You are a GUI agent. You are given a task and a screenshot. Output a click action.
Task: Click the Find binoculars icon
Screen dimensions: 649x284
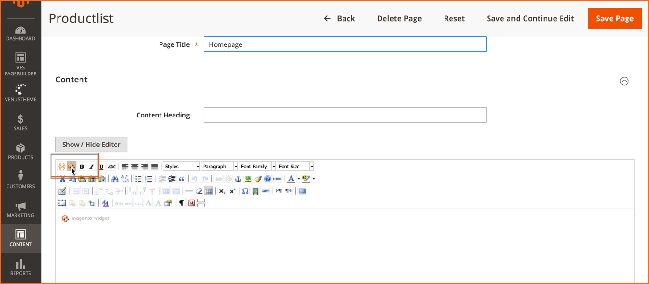(x=115, y=179)
